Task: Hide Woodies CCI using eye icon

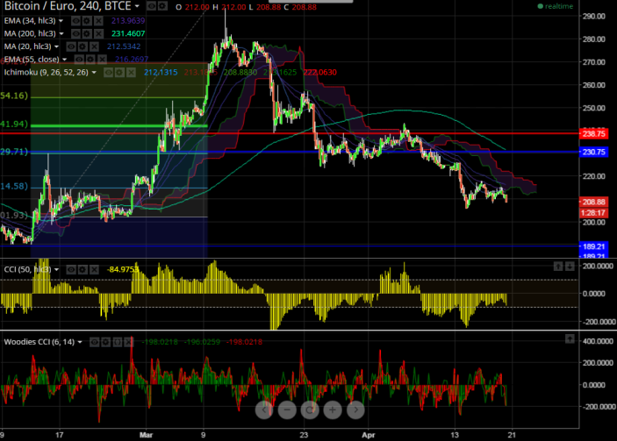Action: [94, 342]
